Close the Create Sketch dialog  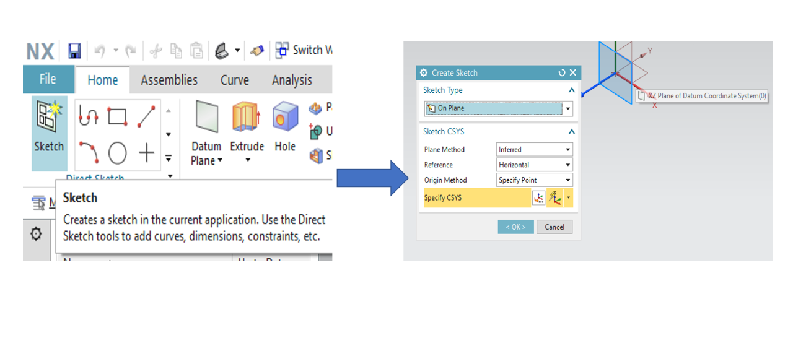click(x=572, y=73)
